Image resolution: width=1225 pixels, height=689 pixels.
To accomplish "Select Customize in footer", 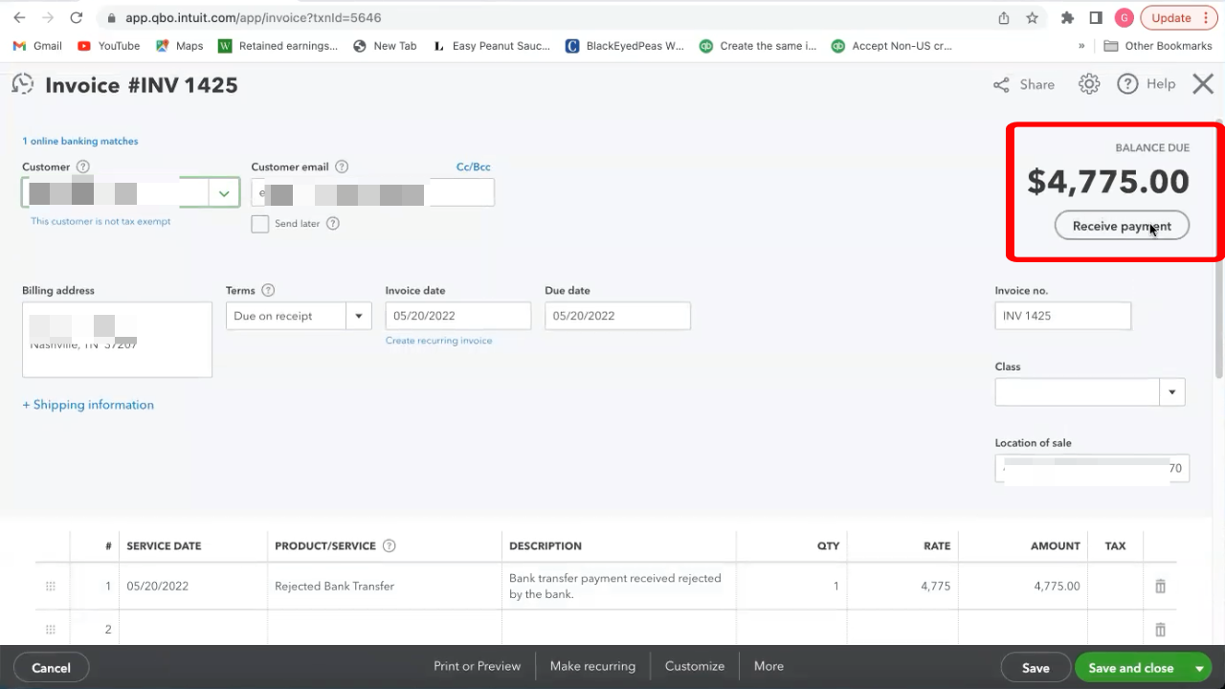I will click(695, 666).
